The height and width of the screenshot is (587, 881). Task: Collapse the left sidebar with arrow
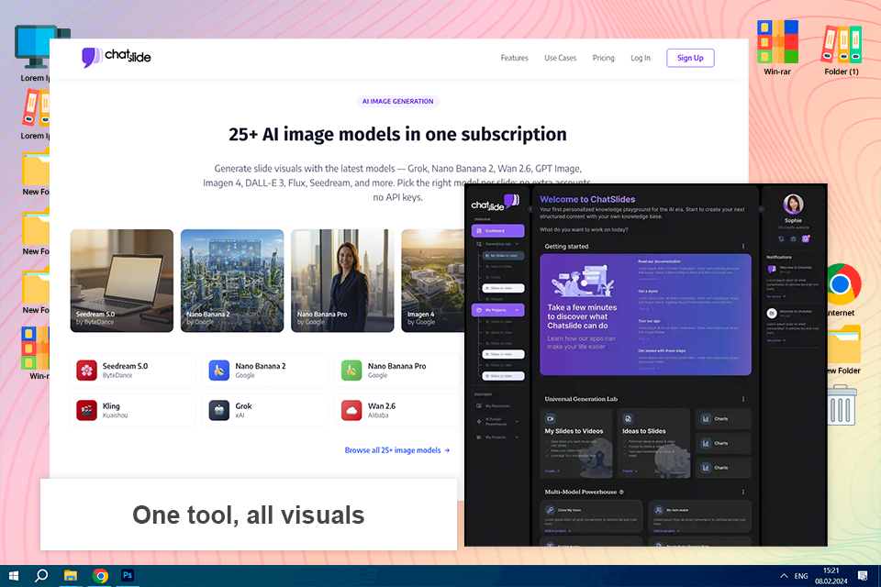(530, 209)
